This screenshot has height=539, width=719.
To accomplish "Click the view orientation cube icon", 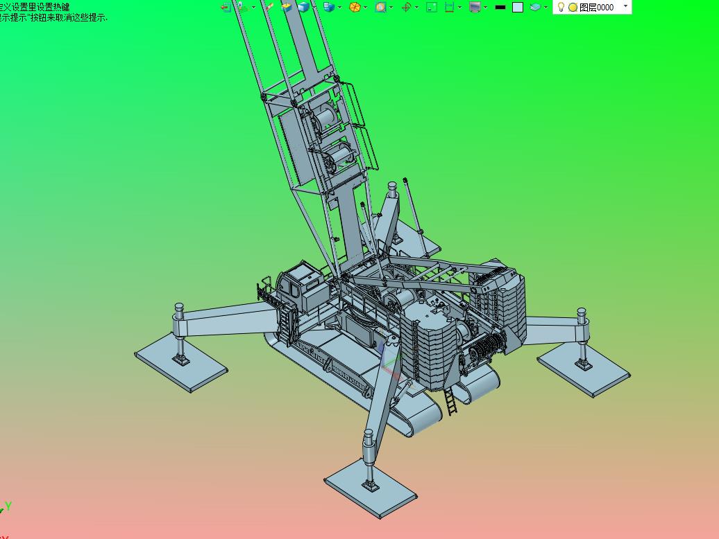I will (x=329, y=7).
